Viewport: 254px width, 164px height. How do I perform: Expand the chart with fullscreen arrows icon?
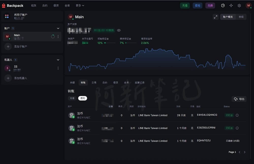(x=215, y=17)
